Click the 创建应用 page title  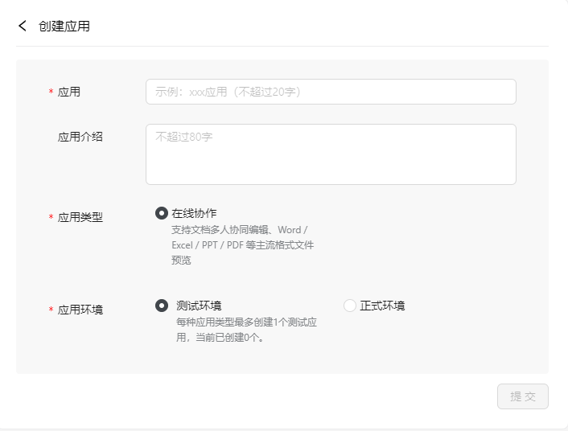tap(64, 26)
